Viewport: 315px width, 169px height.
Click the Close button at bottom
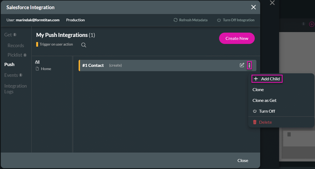243,160
